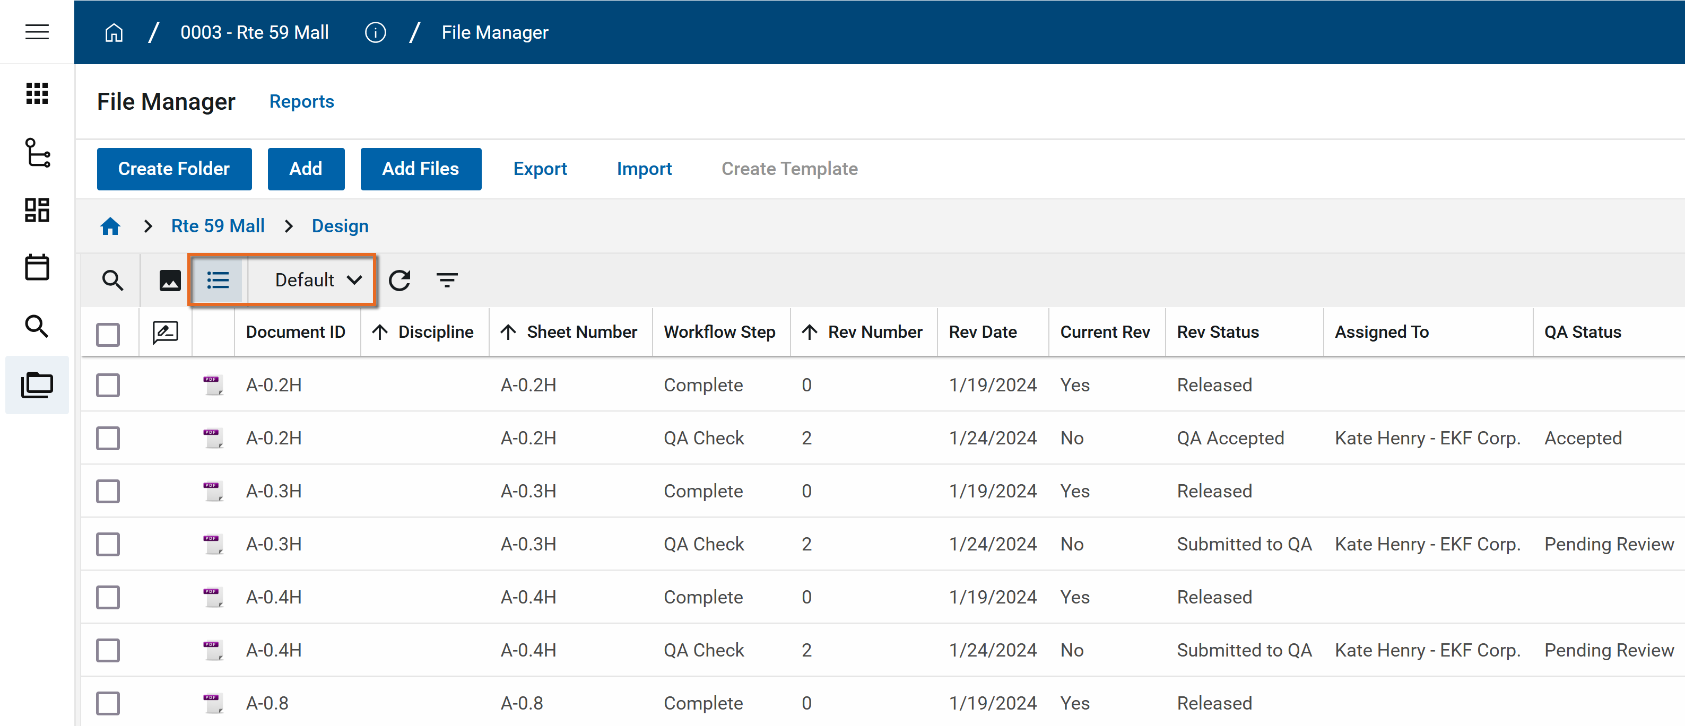Sort by Rev Number column header

click(874, 333)
